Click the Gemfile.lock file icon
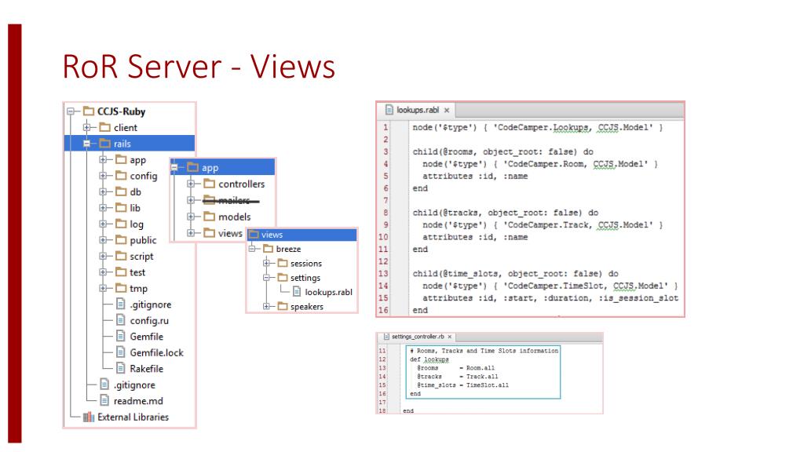Image resolution: width=804 pixels, height=452 pixels. pyautogui.click(x=120, y=352)
